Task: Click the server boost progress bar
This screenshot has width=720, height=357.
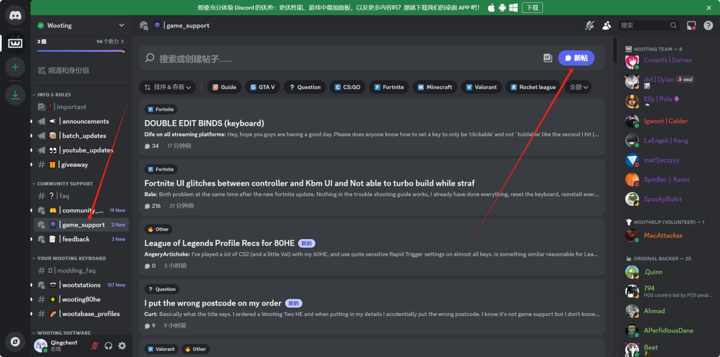Action: (x=81, y=51)
